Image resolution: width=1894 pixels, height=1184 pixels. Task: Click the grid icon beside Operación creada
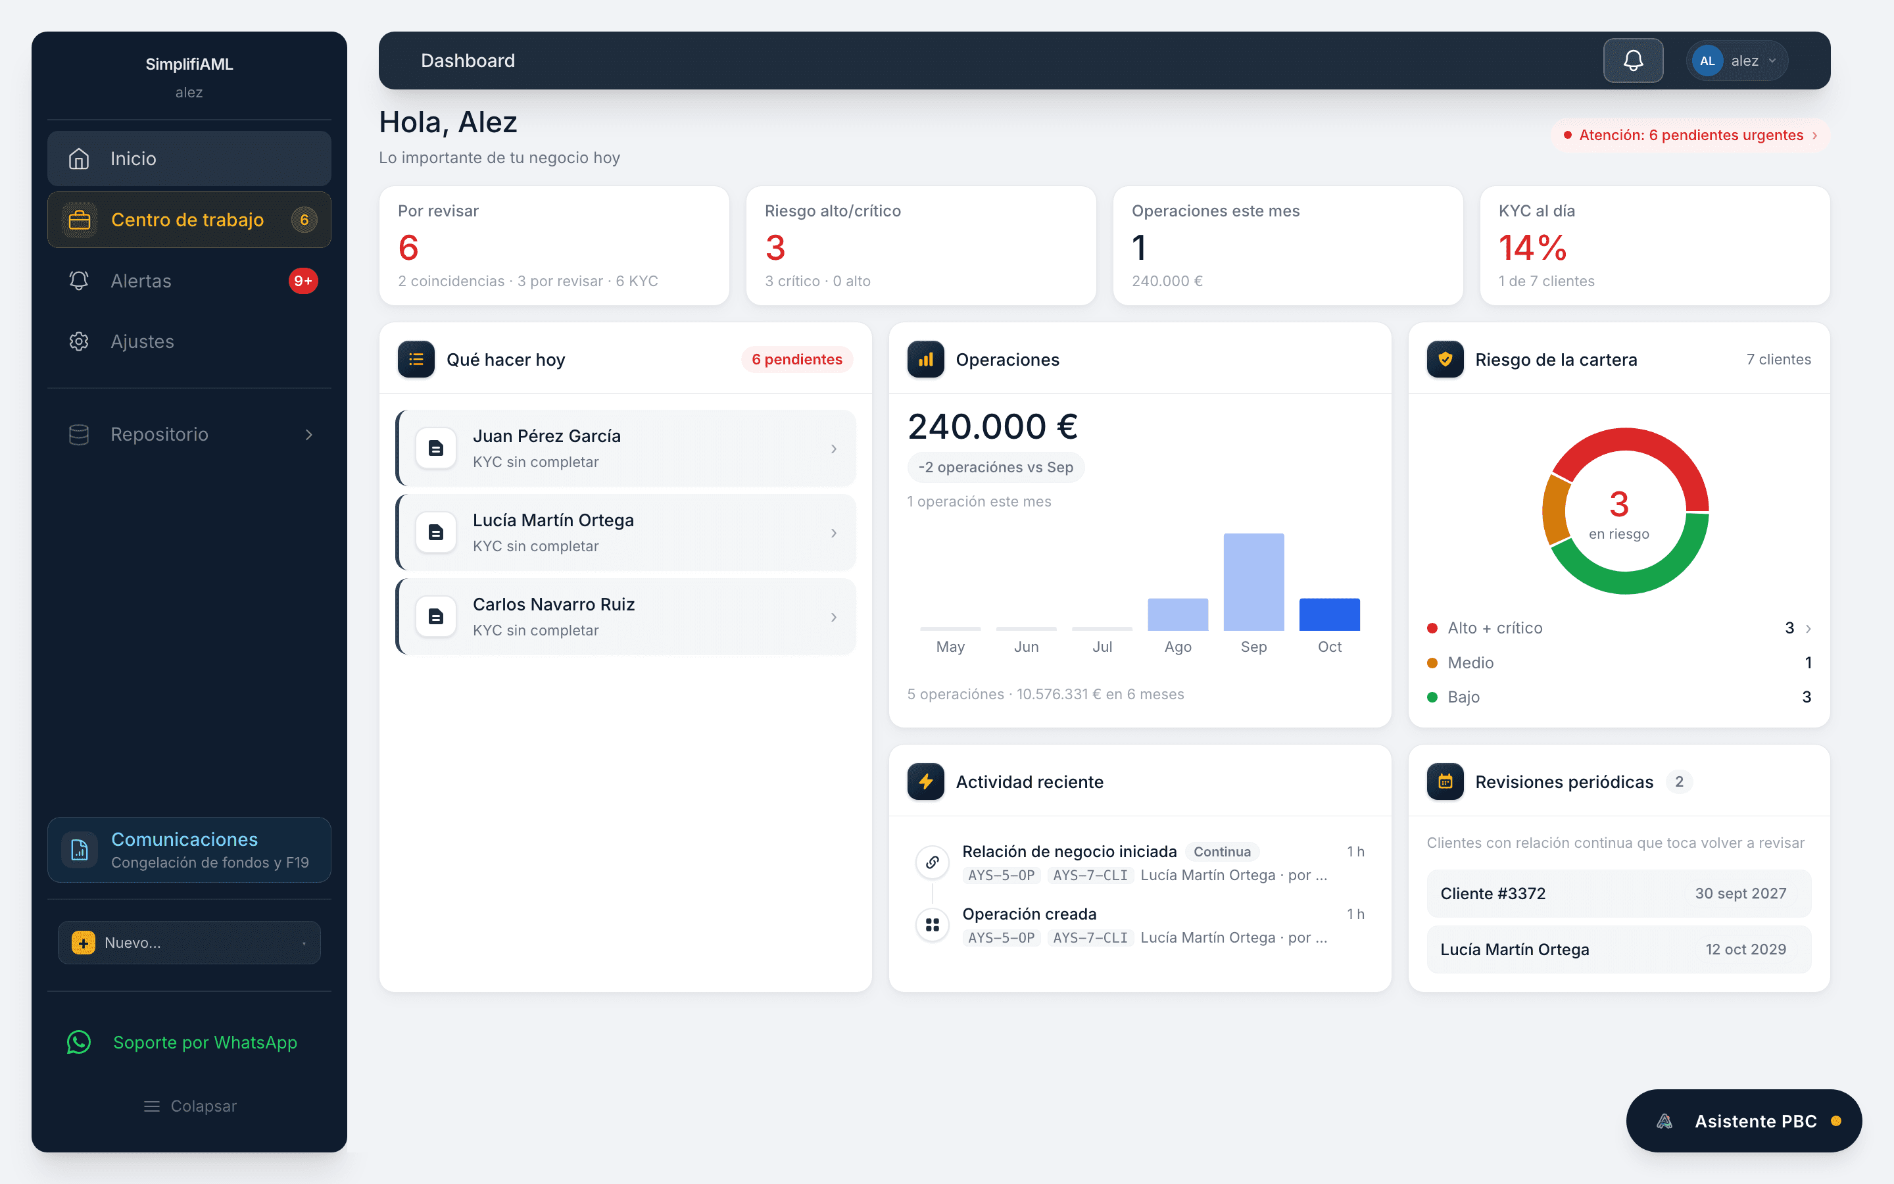pos(932,925)
